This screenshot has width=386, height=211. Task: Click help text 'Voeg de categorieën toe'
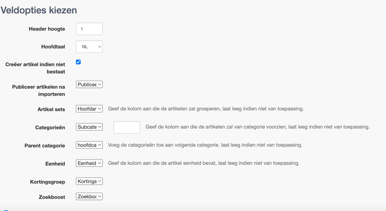205,145
